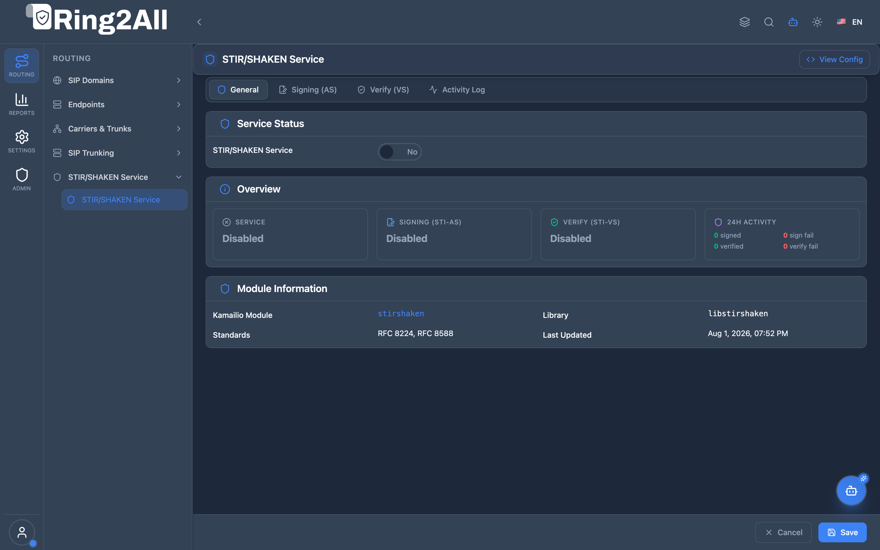
Task: Click the robot assistant icon in header
Action: click(793, 22)
